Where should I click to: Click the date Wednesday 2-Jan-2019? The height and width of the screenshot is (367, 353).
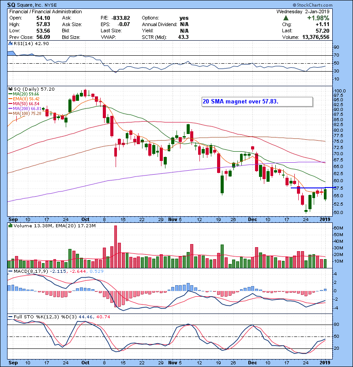303,11
